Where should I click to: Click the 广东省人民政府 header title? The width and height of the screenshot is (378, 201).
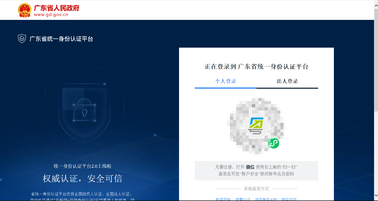tap(57, 8)
